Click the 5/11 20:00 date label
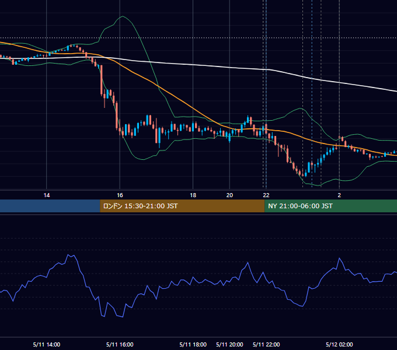397x350 pixels. [229, 344]
